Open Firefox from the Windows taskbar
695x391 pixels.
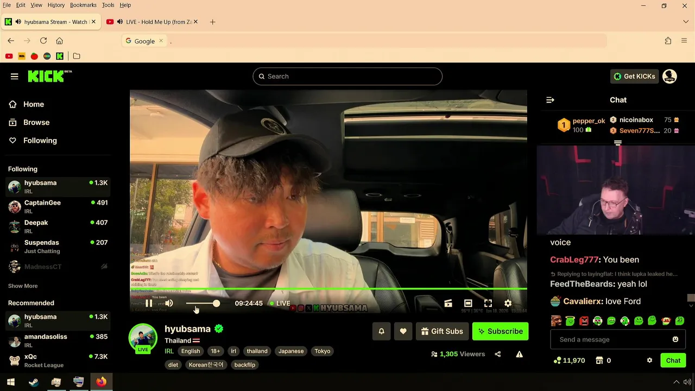tap(102, 382)
